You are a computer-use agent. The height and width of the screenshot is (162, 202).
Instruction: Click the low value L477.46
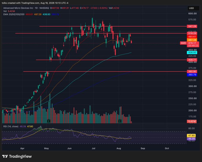(x=74, y=8)
